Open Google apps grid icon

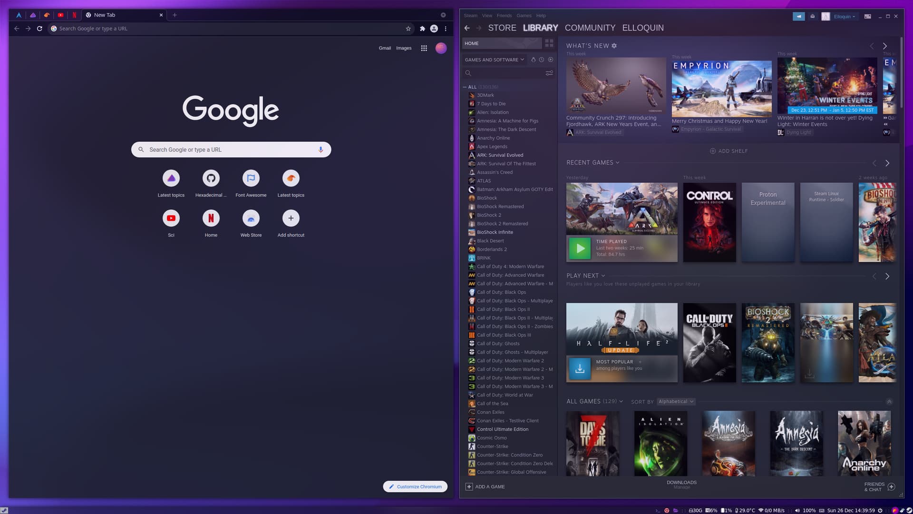point(424,48)
